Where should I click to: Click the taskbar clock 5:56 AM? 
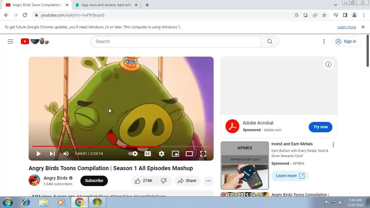tap(355, 200)
